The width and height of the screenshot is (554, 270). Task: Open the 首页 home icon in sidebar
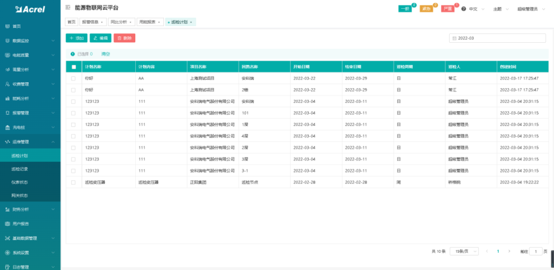7,26
